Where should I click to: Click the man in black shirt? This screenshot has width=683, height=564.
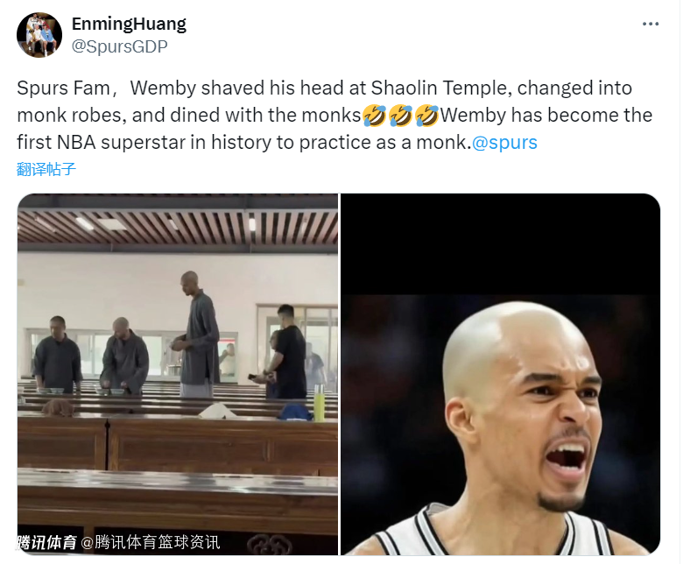[x=285, y=351]
